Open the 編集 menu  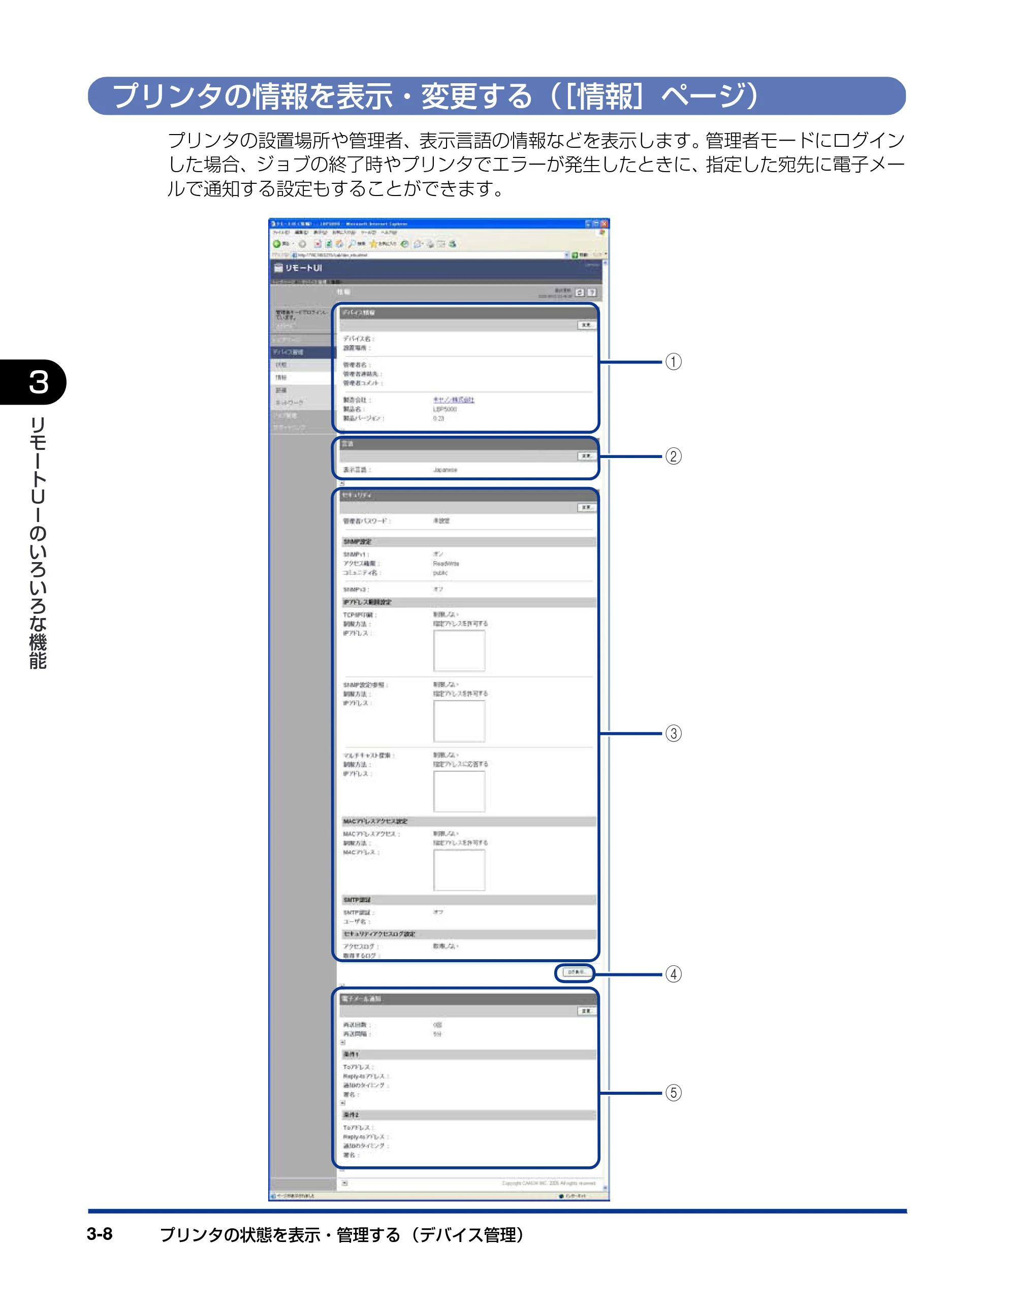point(302,233)
